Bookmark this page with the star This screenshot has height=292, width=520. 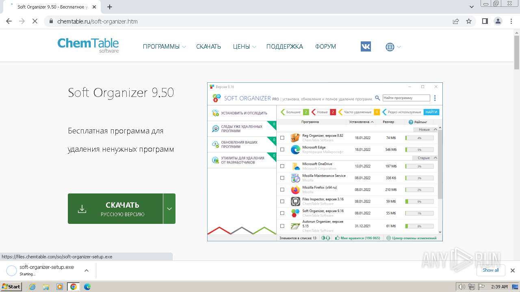tap(469, 21)
